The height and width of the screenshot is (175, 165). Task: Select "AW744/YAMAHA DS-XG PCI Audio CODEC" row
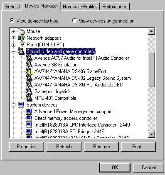[x=79, y=85]
